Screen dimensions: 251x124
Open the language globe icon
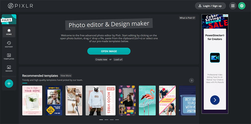point(242,6)
